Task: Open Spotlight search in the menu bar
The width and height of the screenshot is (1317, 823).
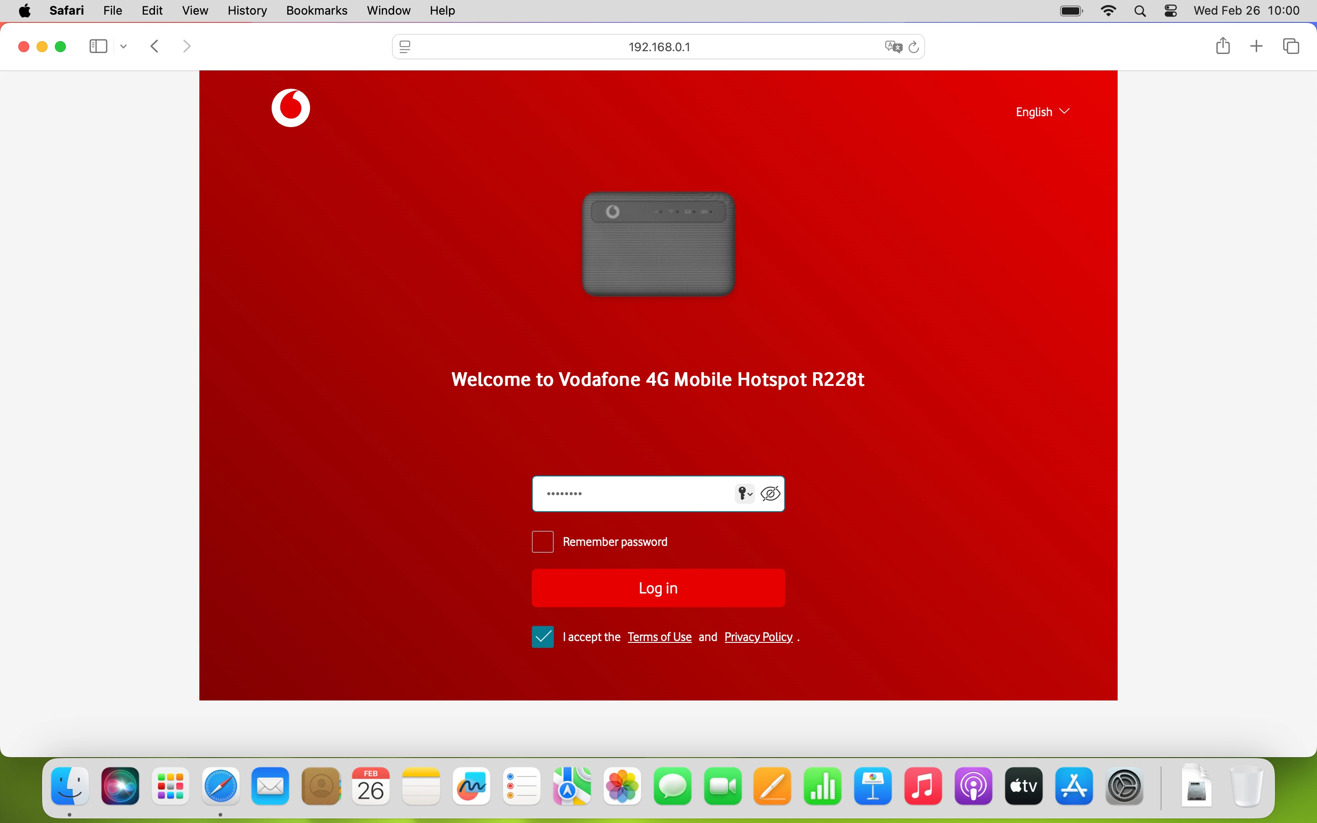Action: pos(1140,11)
